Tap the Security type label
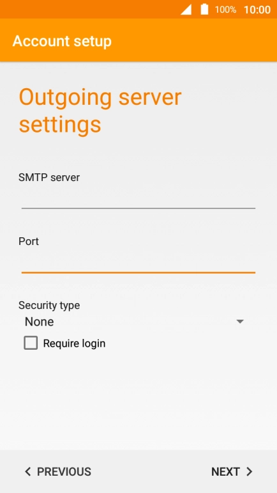The width and height of the screenshot is (277, 493). point(49,305)
